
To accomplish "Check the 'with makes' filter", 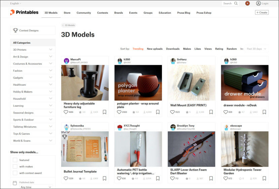I will pyautogui.click(x=15, y=167).
